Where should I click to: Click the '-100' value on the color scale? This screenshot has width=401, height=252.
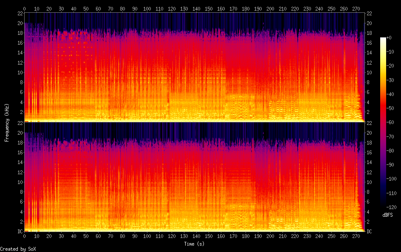point(392,179)
